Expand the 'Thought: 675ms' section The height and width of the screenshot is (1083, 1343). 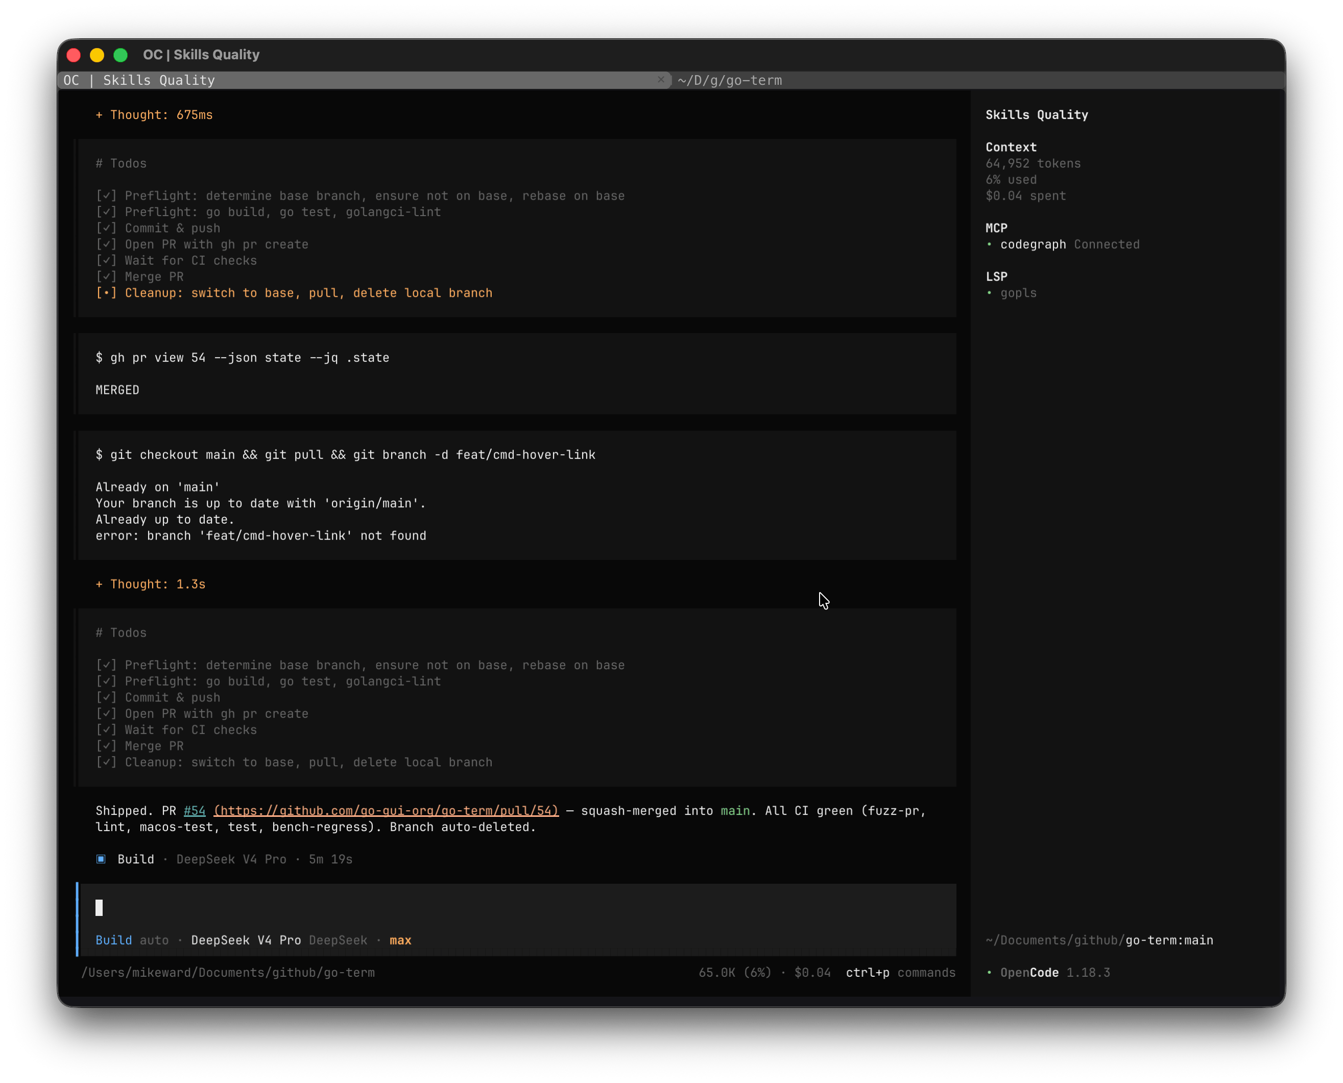click(x=154, y=115)
